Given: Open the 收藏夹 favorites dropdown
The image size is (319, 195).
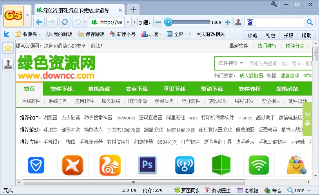Looking at the screenshot, I should tap(28, 34).
